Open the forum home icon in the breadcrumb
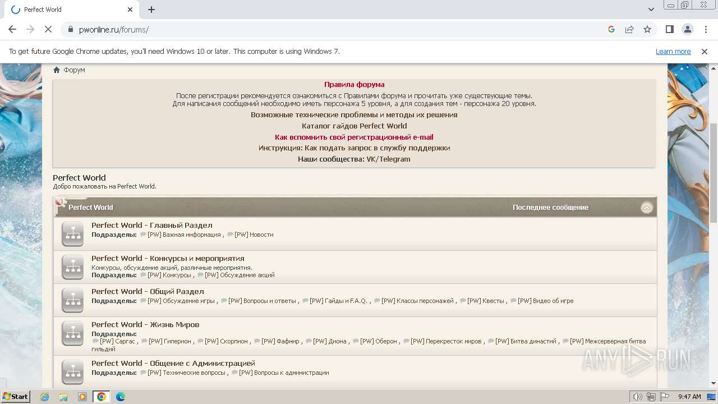Screen dimensions: 718x404 pos(57,70)
